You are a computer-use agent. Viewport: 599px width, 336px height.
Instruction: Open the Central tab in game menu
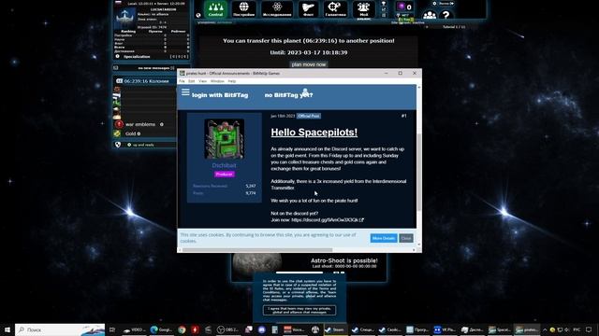coord(215,8)
